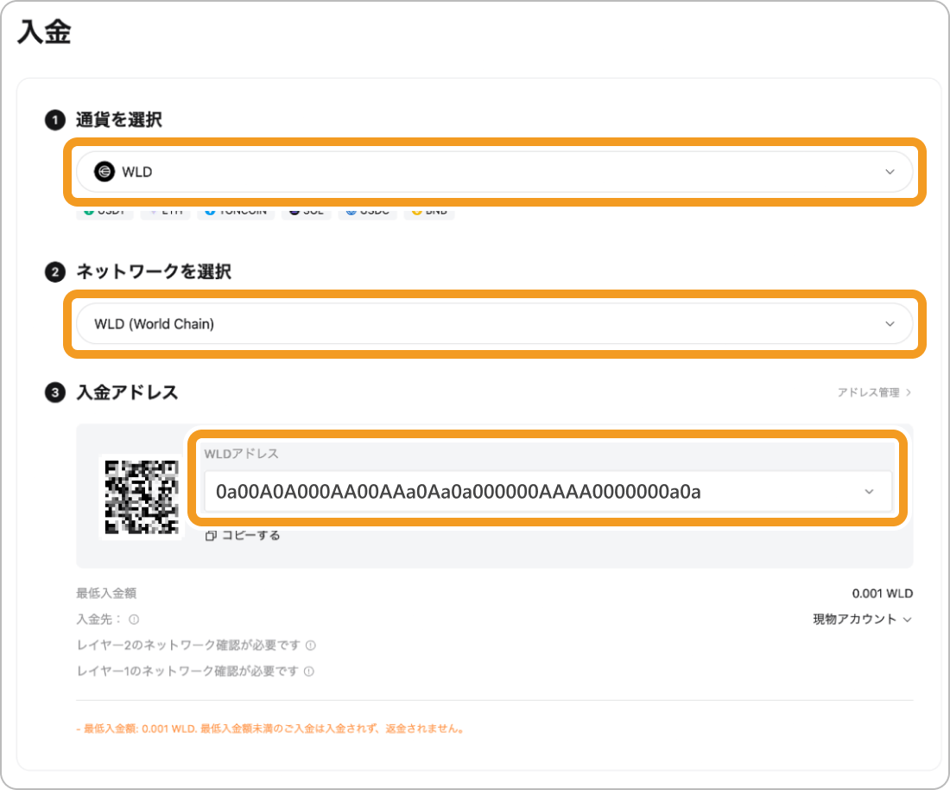
Task: Click info icon next to 入金先
Action: pyautogui.click(x=134, y=619)
